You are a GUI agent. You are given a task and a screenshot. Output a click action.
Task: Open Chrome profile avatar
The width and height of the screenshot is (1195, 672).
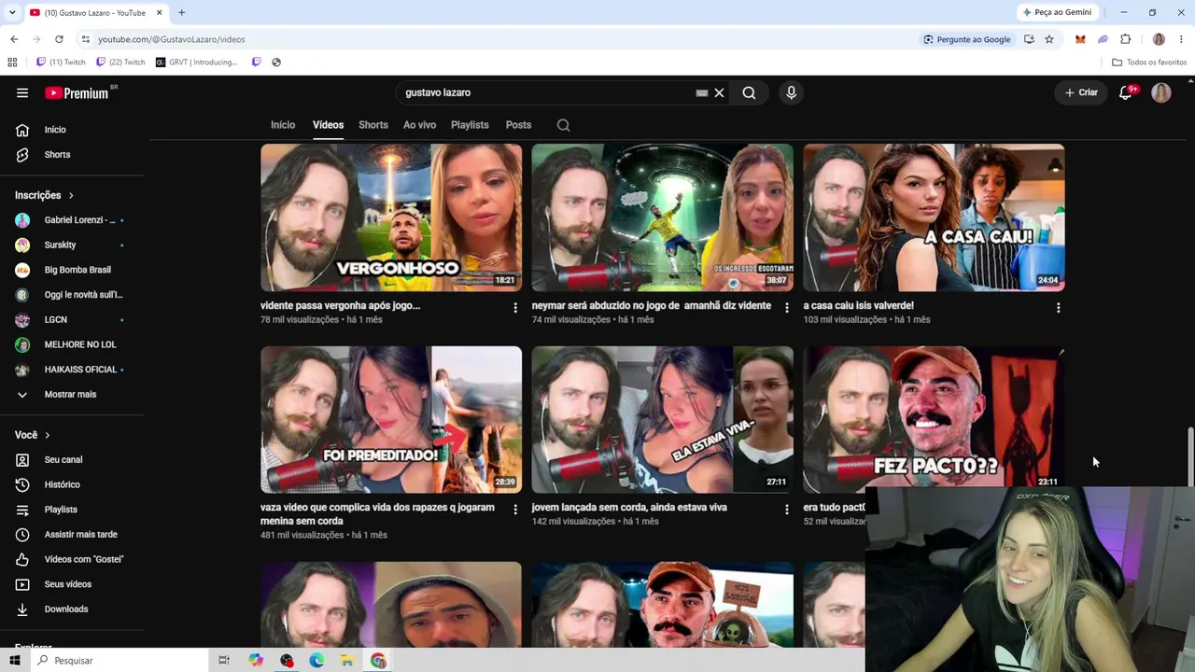[x=1159, y=39]
